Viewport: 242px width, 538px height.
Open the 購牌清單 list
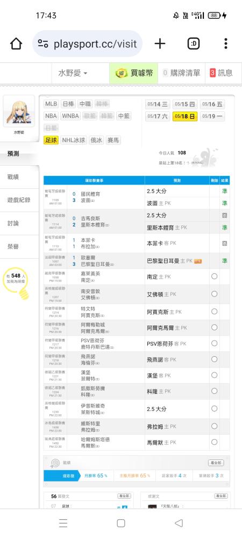click(x=181, y=73)
